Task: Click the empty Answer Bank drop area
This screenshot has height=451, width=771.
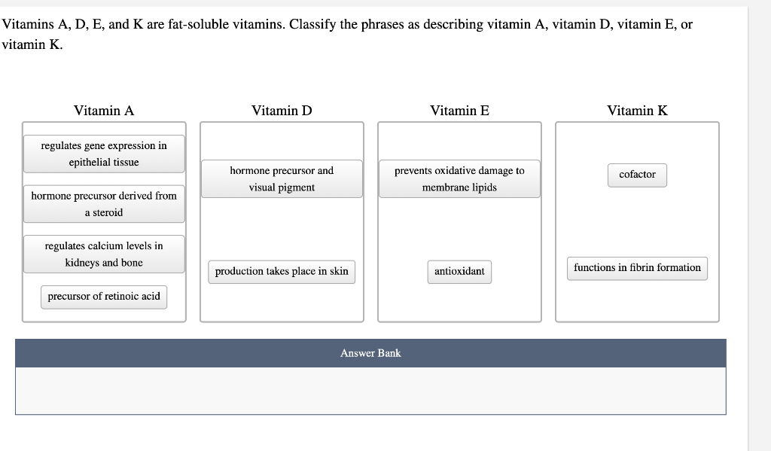Action: (x=370, y=391)
